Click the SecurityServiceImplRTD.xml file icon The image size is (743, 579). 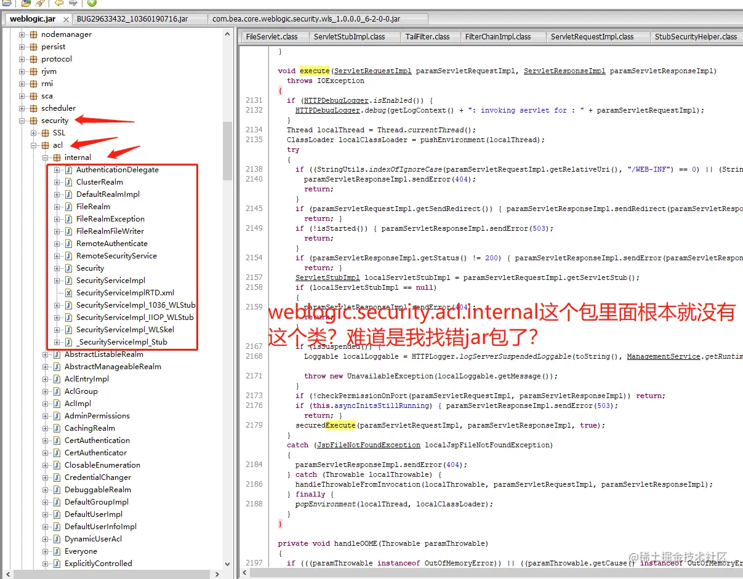pyautogui.click(x=68, y=293)
